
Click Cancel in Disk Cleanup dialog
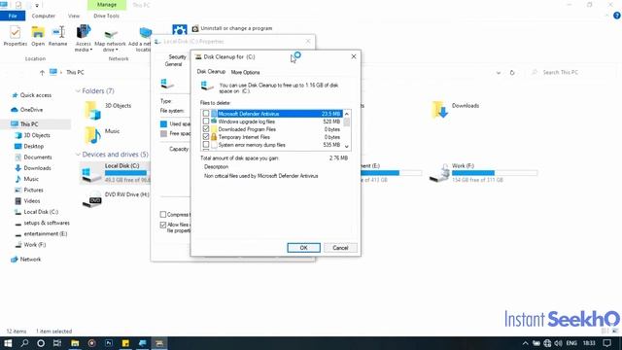coord(340,248)
